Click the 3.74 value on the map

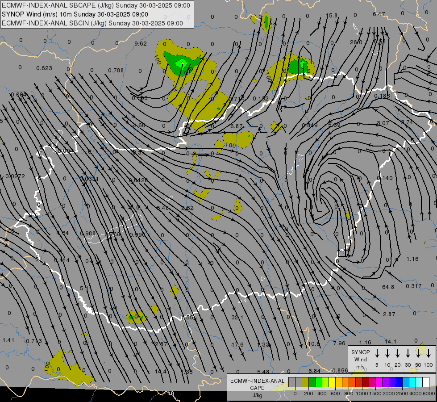(x=407, y=122)
